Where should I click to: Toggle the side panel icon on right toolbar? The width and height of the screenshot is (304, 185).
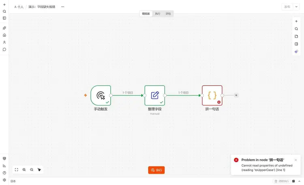tap(296, 44)
